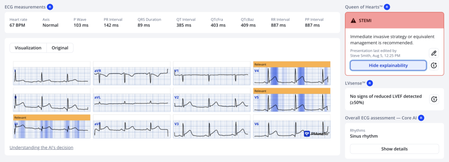This screenshot has height=162, width=449.
Task: Click the Relevant banner above V5
Action: click(x=292, y=91)
